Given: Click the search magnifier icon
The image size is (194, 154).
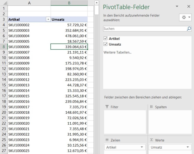Looking at the screenshot, I should coord(189,29).
